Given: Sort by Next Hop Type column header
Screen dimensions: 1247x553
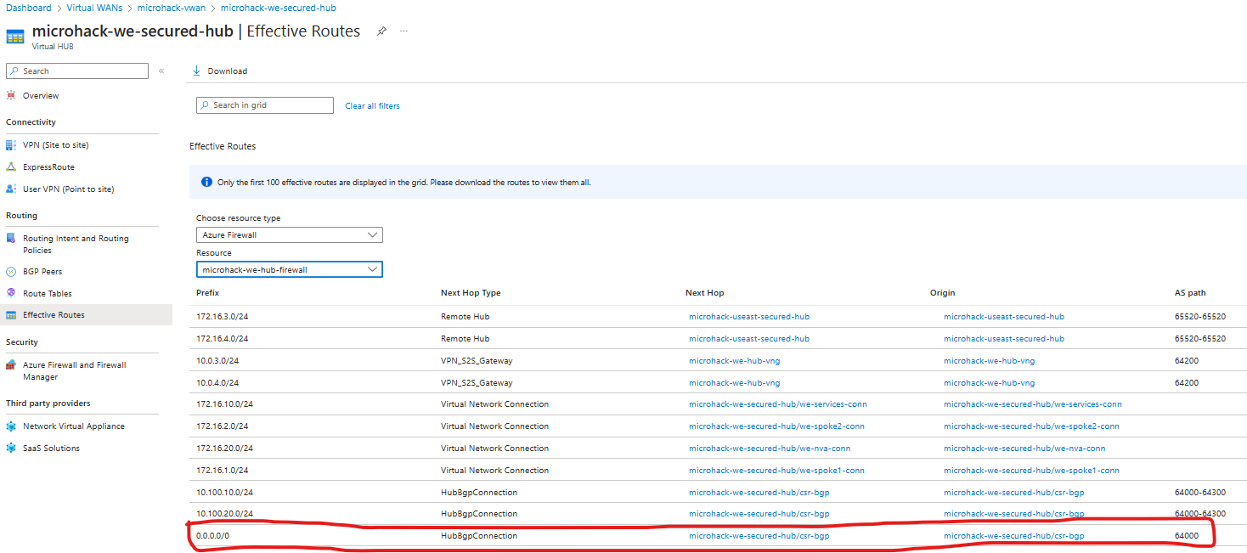Looking at the screenshot, I should click(471, 293).
